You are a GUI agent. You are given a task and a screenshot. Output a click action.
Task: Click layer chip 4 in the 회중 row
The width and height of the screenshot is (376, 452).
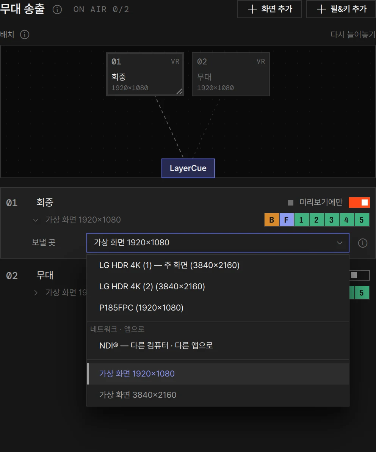pos(346,220)
